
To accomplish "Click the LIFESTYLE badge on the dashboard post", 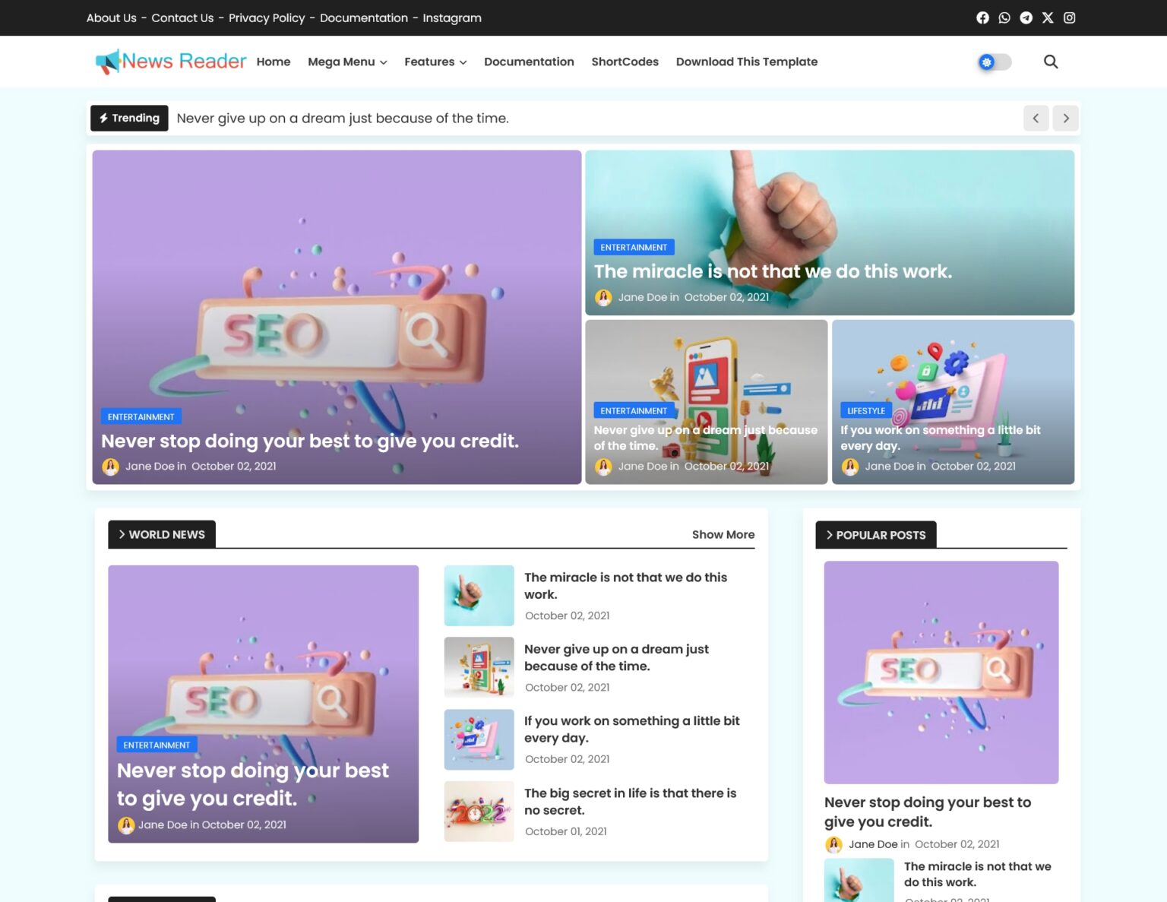I will pyautogui.click(x=866, y=410).
